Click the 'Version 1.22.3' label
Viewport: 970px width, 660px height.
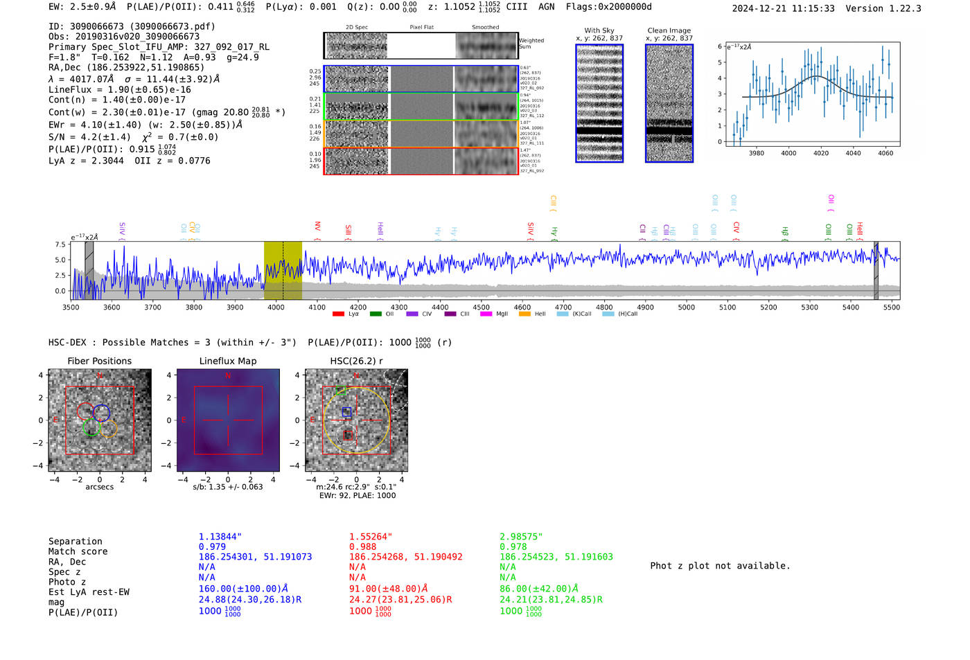tap(883, 8)
